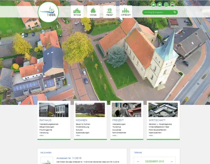The height and width of the screenshot is (164, 210).
Task: Open Schulen link in Wohnen card
Action: click(79, 130)
